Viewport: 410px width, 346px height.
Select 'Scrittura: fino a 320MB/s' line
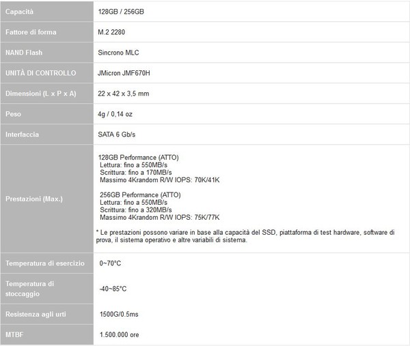(x=136, y=210)
